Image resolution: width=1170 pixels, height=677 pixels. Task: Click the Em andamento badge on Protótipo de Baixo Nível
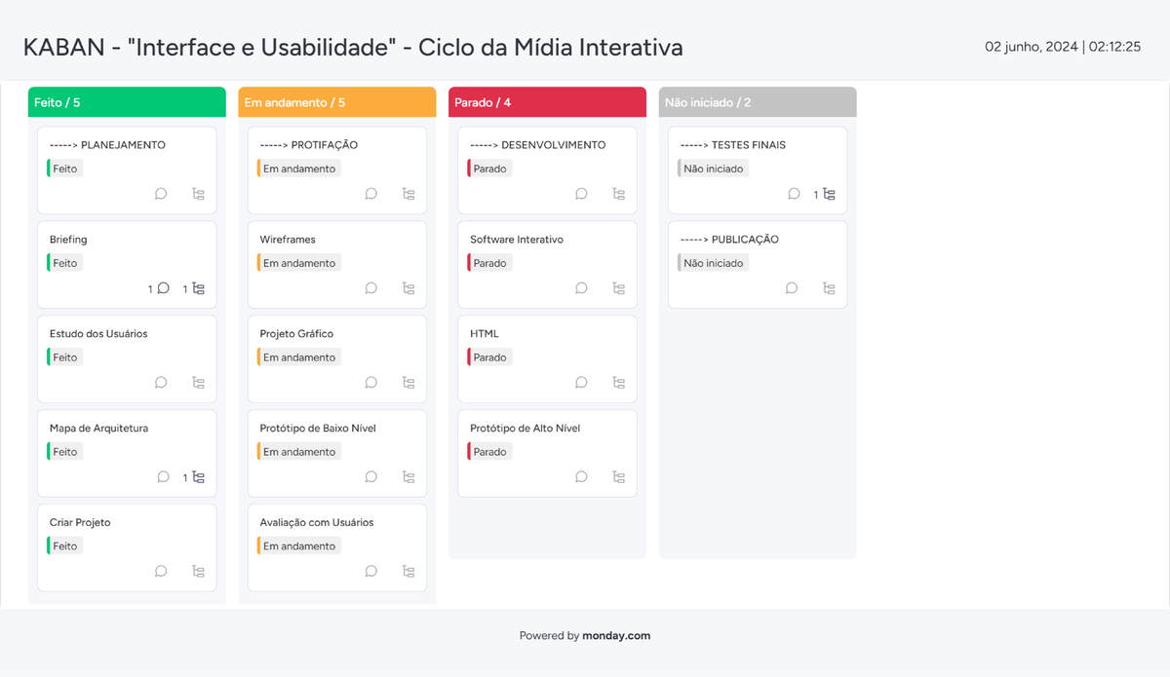tap(298, 451)
